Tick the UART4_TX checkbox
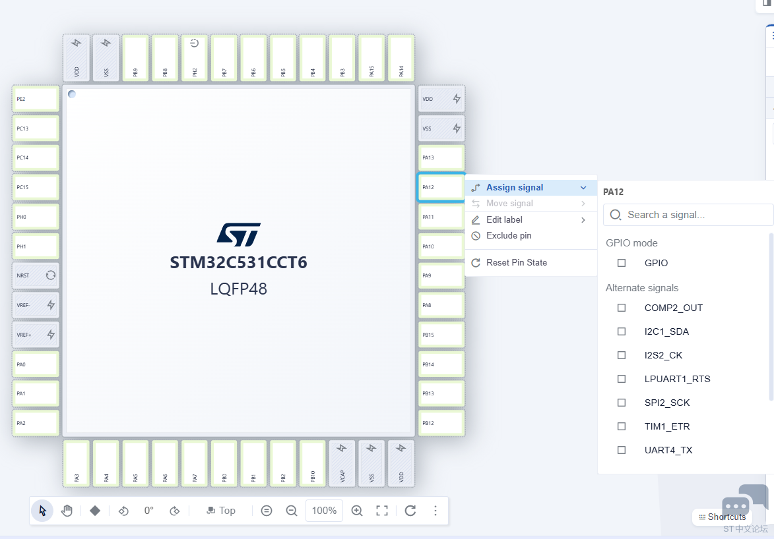 click(x=622, y=450)
